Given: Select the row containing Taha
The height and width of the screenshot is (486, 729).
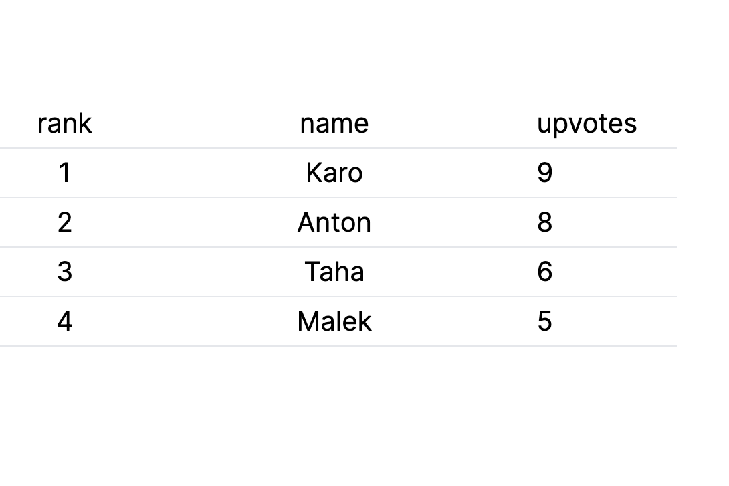Looking at the screenshot, I should 338,272.
